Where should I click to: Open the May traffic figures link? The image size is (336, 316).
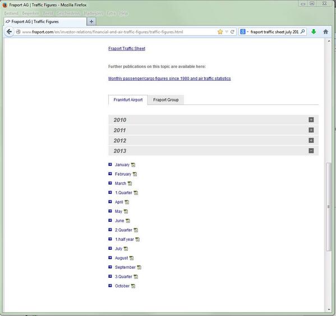[x=118, y=212]
